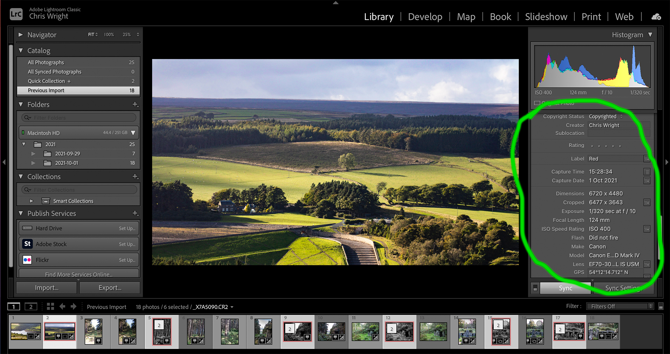Viewport: 670px width, 354px height.
Task: Create a new collection with the Collections plus icon
Action: (135, 177)
